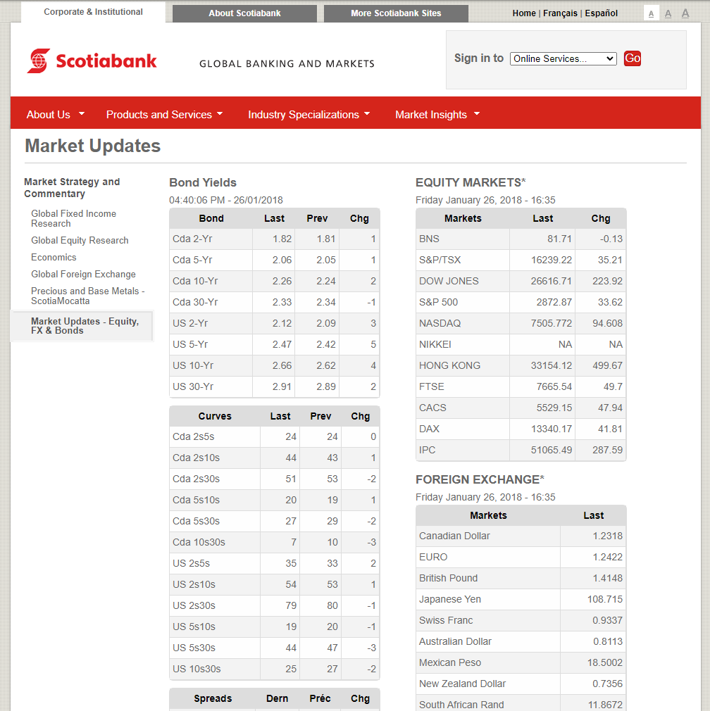
Task: Open Global Fixed Income Research
Action: click(73, 218)
